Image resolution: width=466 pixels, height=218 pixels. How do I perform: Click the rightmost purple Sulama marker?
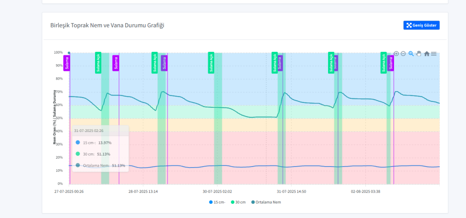pyautogui.click(x=390, y=63)
